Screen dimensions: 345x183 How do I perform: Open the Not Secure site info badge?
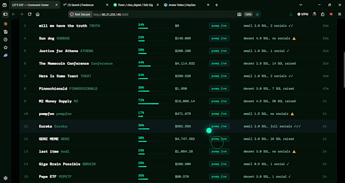pos(80,14)
